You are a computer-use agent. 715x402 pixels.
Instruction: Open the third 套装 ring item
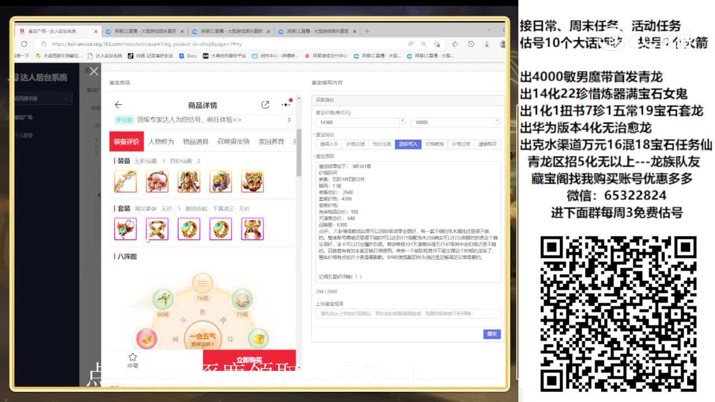tap(189, 229)
